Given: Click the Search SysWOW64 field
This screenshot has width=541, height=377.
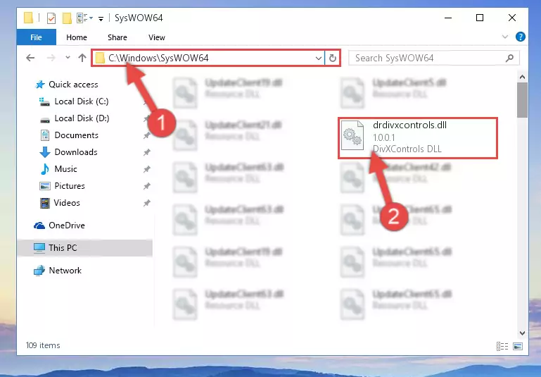Looking at the screenshot, I should point(433,58).
